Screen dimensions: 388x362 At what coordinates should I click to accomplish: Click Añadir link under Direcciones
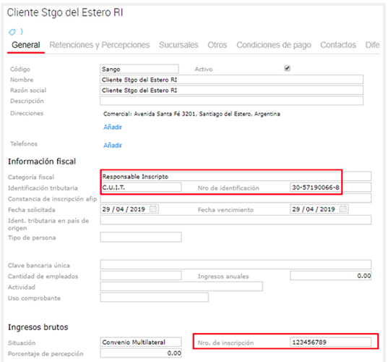click(x=113, y=127)
